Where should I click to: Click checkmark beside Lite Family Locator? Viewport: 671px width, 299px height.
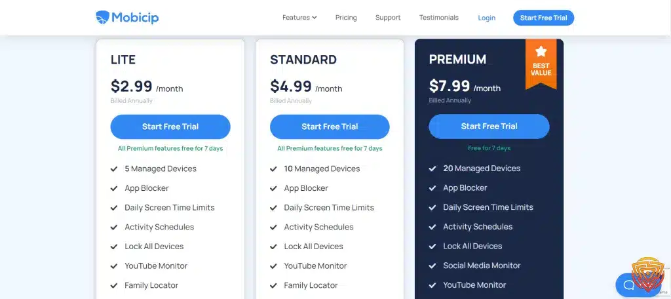coord(114,285)
